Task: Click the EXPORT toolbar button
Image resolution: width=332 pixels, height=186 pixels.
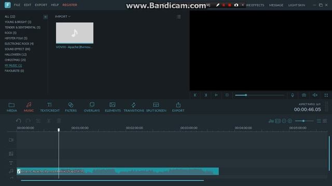Action: coord(178,107)
